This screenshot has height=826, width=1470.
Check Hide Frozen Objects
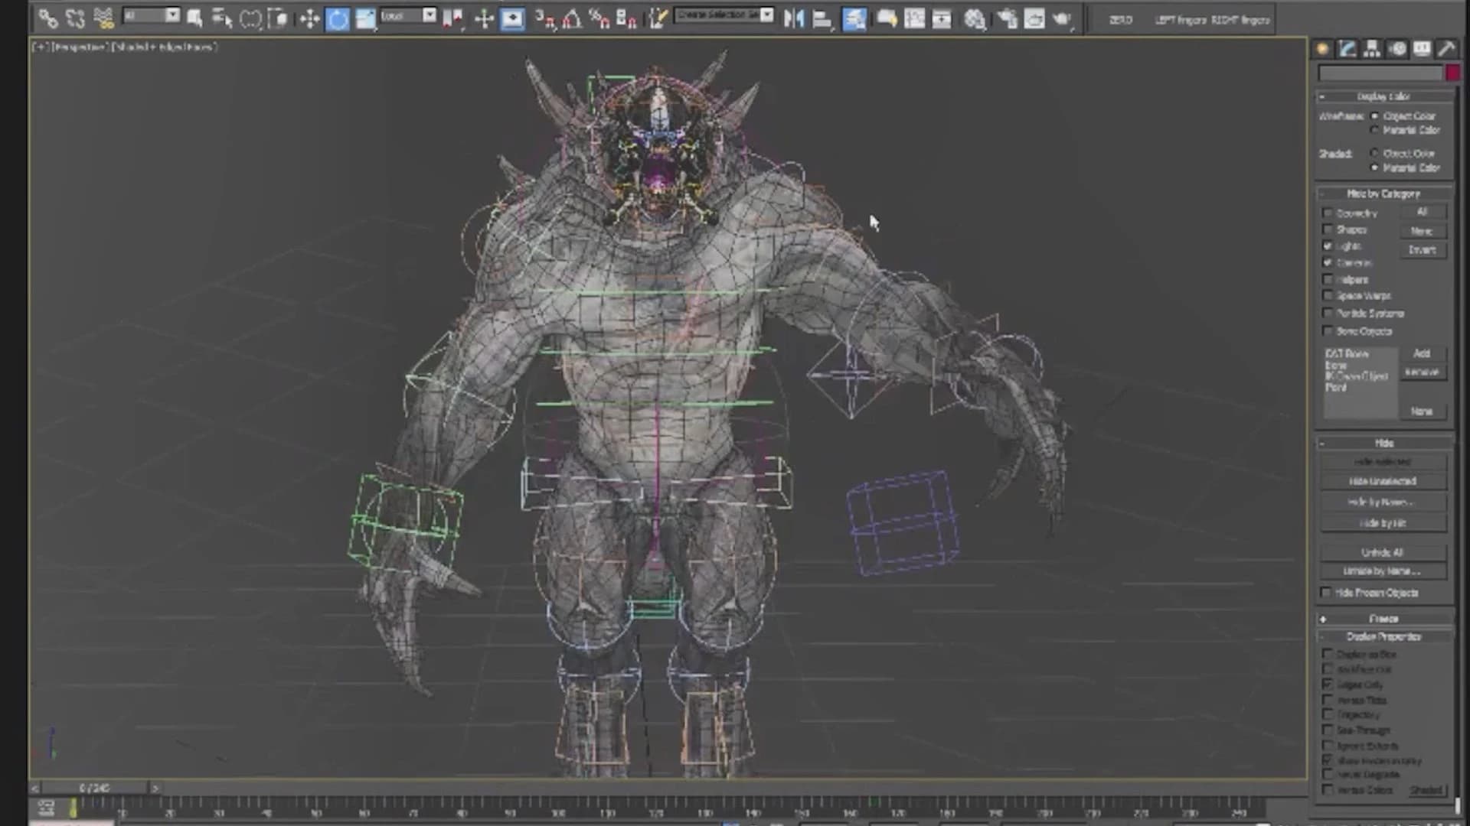(1326, 593)
